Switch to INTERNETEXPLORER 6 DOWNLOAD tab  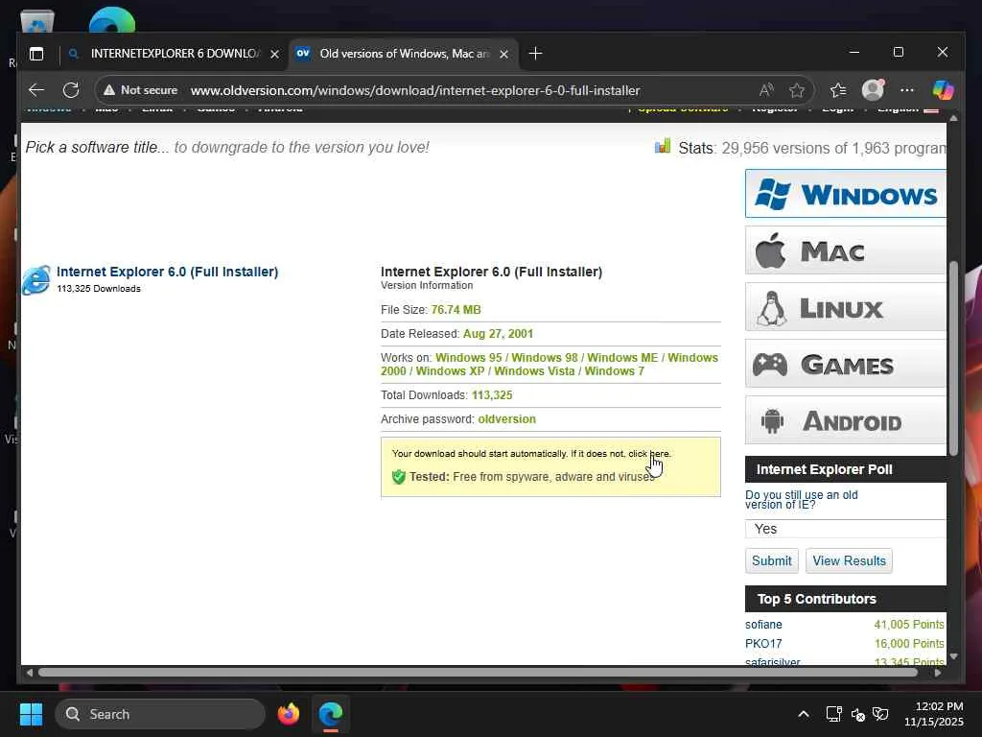click(x=174, y=54)
